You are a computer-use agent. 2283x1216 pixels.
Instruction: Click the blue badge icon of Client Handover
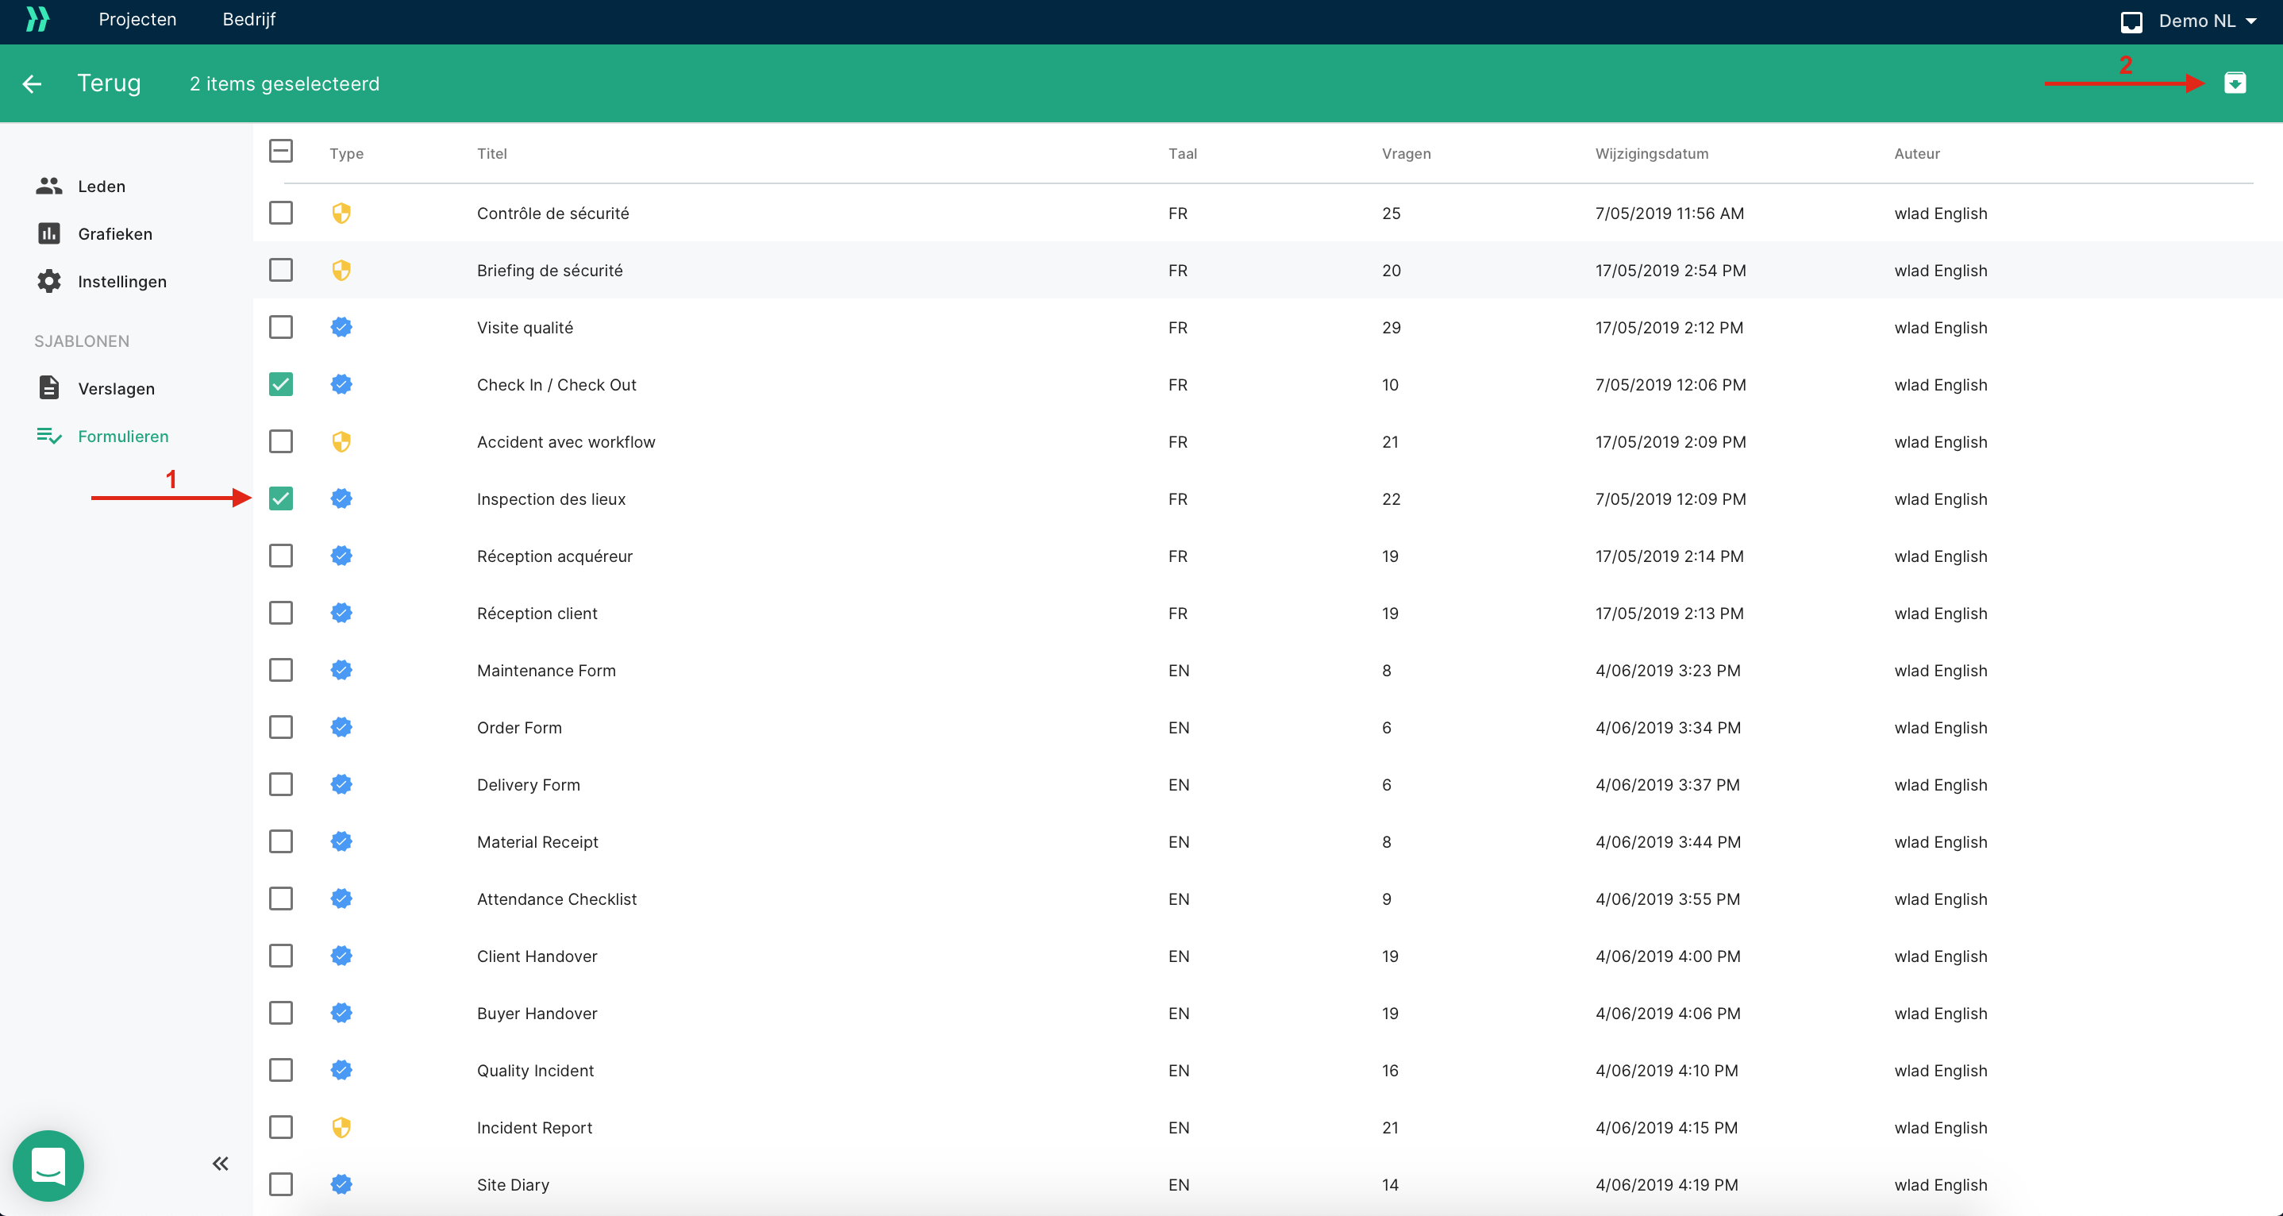(x=341, y=956)
